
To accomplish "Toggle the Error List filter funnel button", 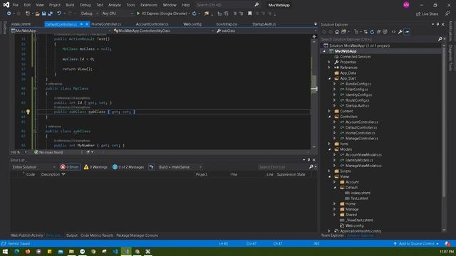I will click(152, 167).
